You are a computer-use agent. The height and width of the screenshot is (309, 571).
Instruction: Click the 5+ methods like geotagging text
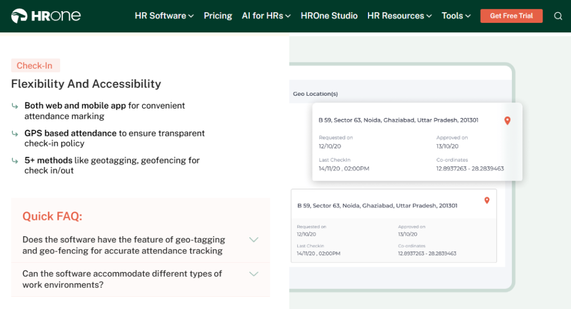point(112,165)
